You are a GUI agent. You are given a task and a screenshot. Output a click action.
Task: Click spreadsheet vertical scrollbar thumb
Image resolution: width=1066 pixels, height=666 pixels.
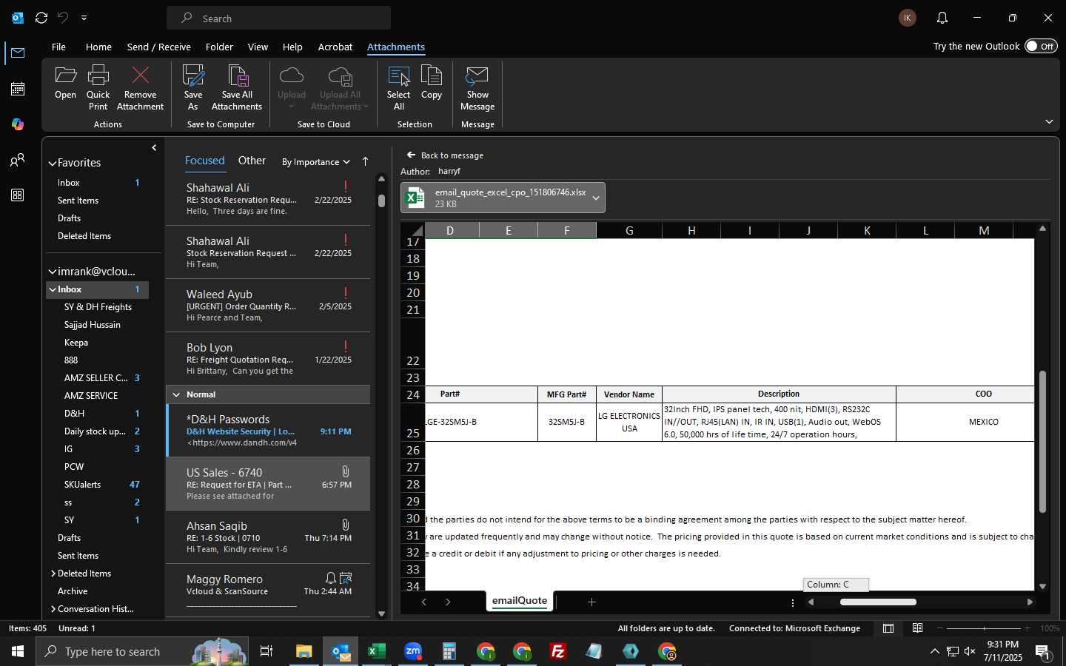click(x=1042, y=442)
